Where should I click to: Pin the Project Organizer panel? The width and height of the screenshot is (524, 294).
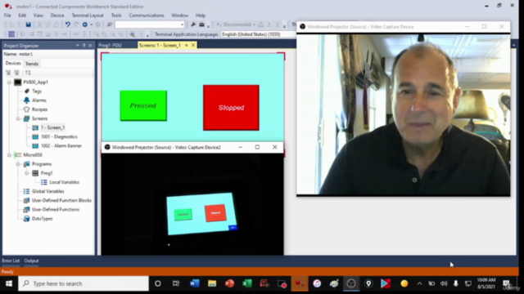click(x=84, y=46)
